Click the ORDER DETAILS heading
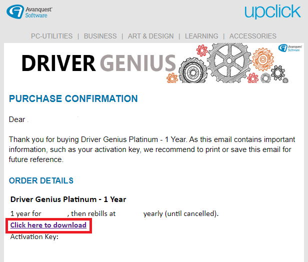This screenshot has height=262, width=308. coord(41,180)
